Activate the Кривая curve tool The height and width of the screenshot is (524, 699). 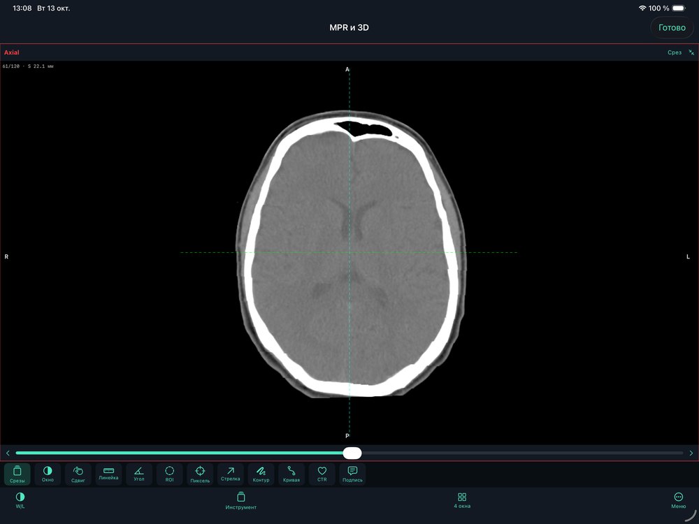coord(291,474)
